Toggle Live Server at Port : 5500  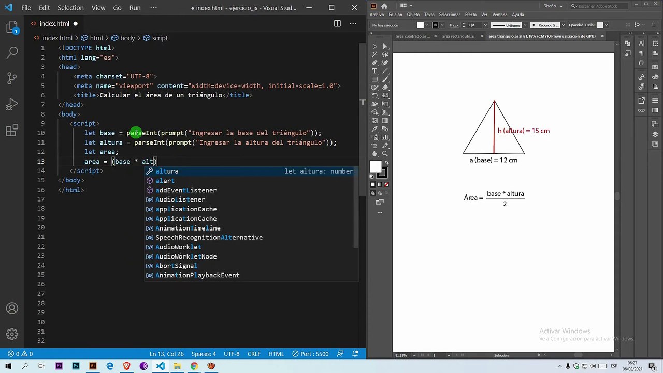[311, 354]
